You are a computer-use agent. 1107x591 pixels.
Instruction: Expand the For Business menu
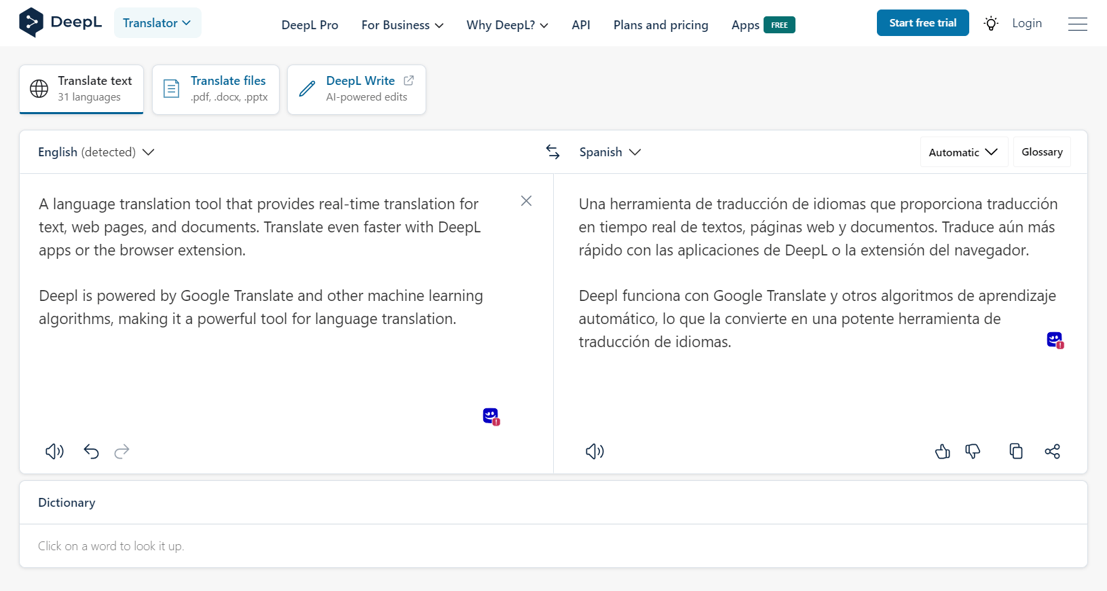pos(402,25)
